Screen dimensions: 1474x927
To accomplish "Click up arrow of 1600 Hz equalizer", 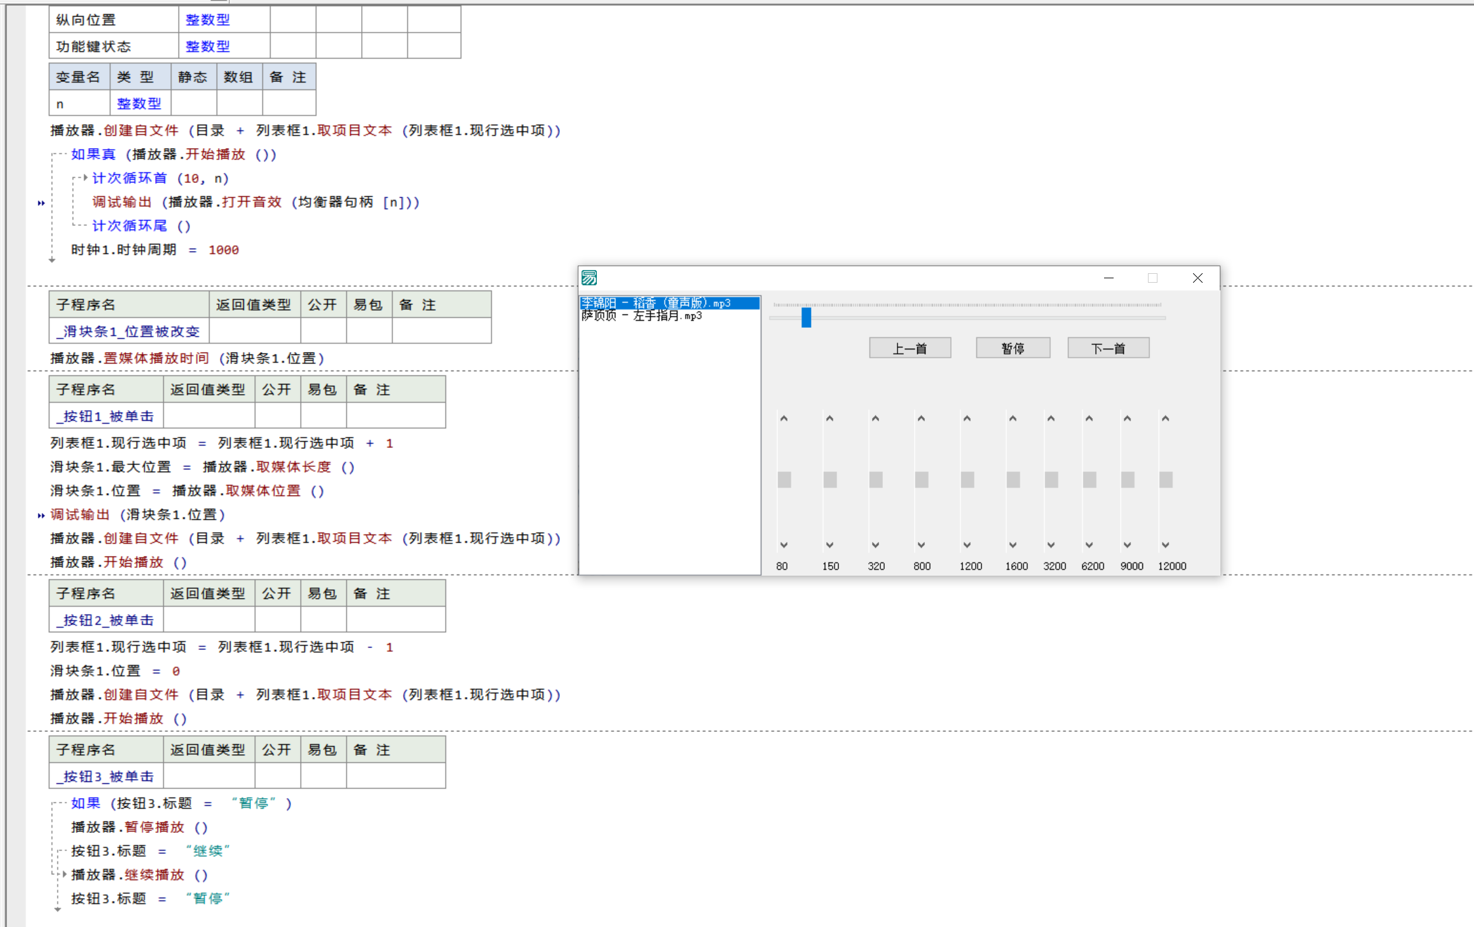I will (1013, 419).
